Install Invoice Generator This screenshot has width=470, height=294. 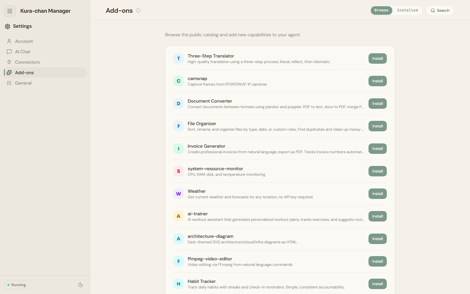(x=377, y=149)
